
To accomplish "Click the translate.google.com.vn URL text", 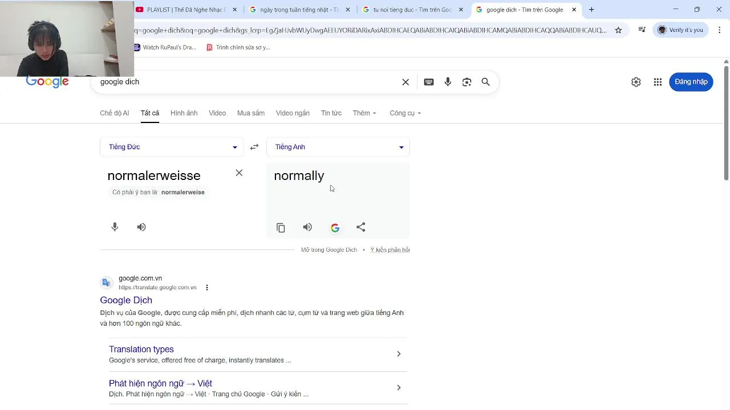I will point(157,288).
